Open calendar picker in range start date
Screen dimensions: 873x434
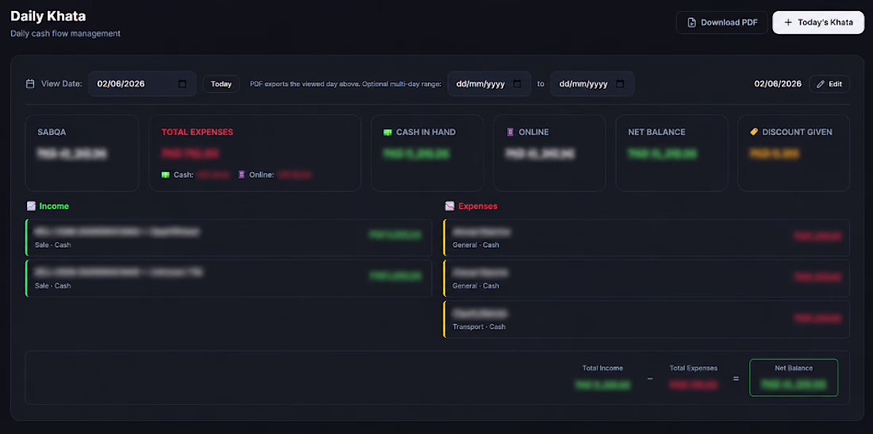[x=517, y=84]
